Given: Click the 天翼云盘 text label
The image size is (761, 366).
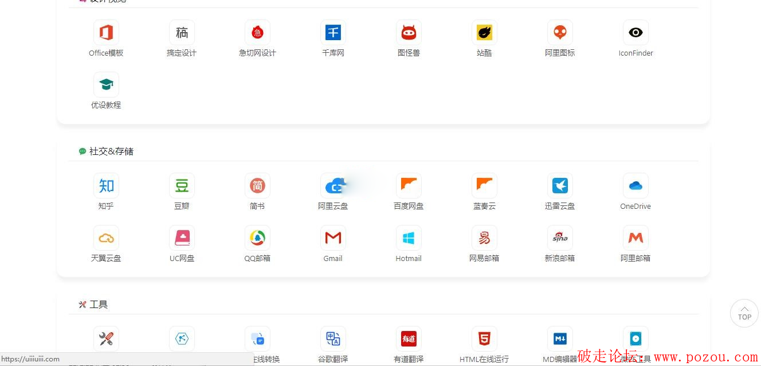Looking at the screenshot, I should coord(106,259).
